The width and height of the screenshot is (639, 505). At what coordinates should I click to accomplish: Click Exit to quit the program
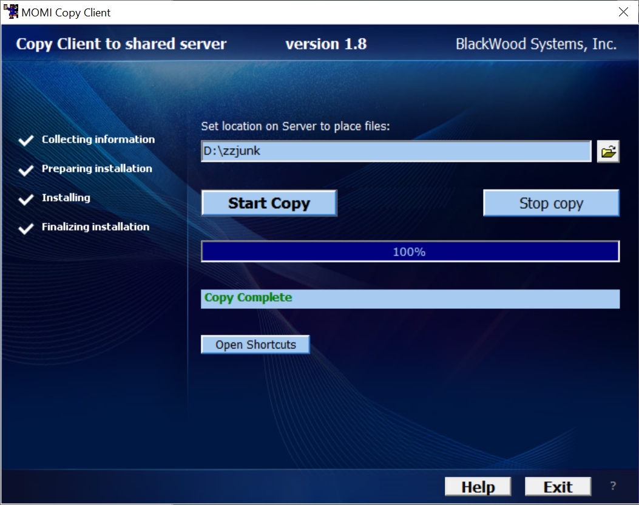(558, 487)
